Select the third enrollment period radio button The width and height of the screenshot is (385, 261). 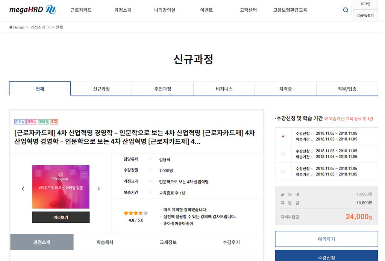pyautogui.click(x=283, y=171)
